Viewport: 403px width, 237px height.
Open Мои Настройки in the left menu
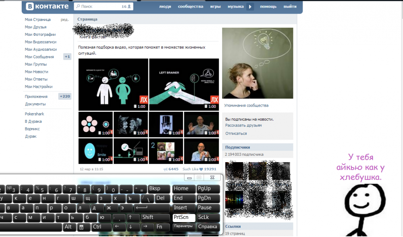(39, 87)
